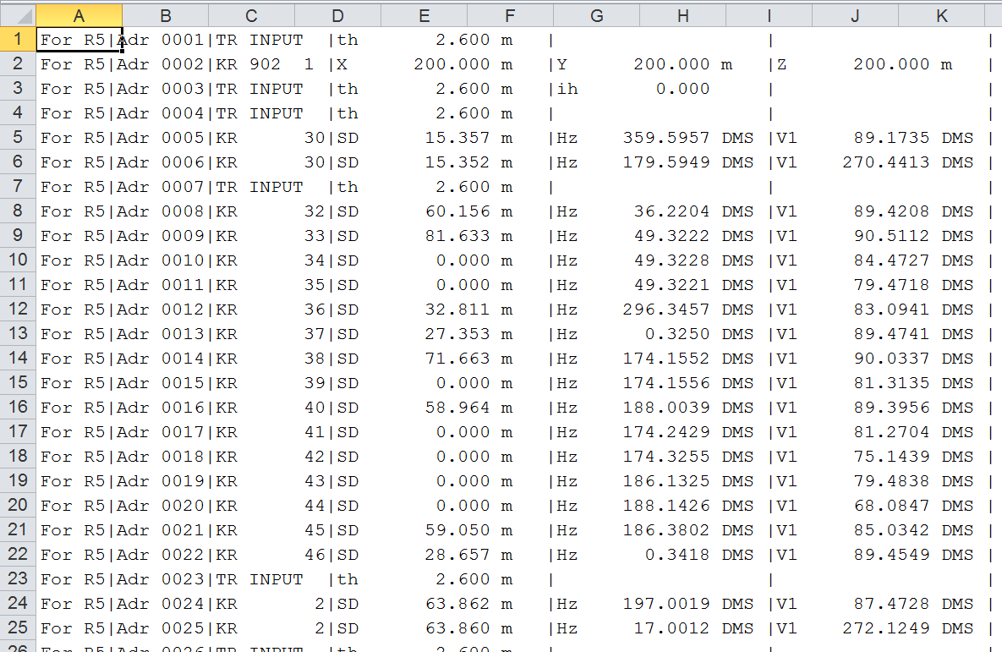The height and width of the screenshot is (652, 1002).
Task: Click the Select All corner triangle
Action: click(18, 15)
